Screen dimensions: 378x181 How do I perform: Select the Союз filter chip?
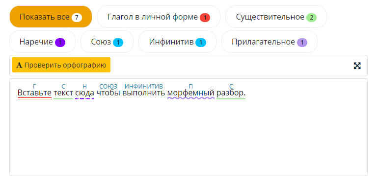point(107,42)
